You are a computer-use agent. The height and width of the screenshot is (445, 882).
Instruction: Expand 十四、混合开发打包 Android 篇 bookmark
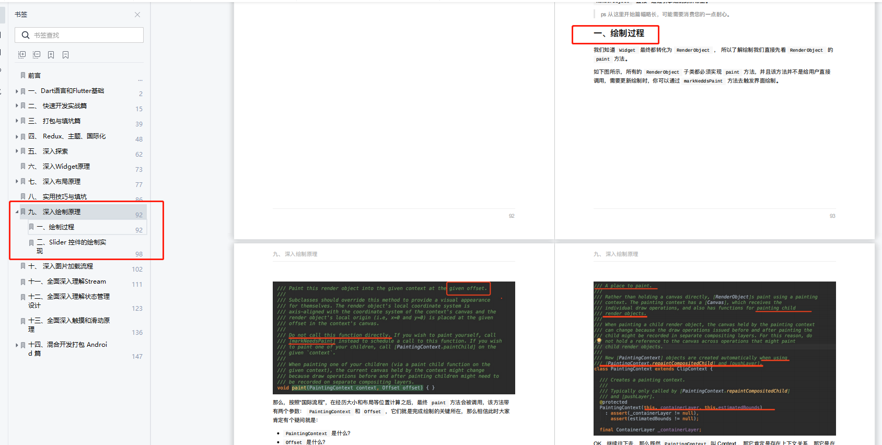(x=17, y=345)
